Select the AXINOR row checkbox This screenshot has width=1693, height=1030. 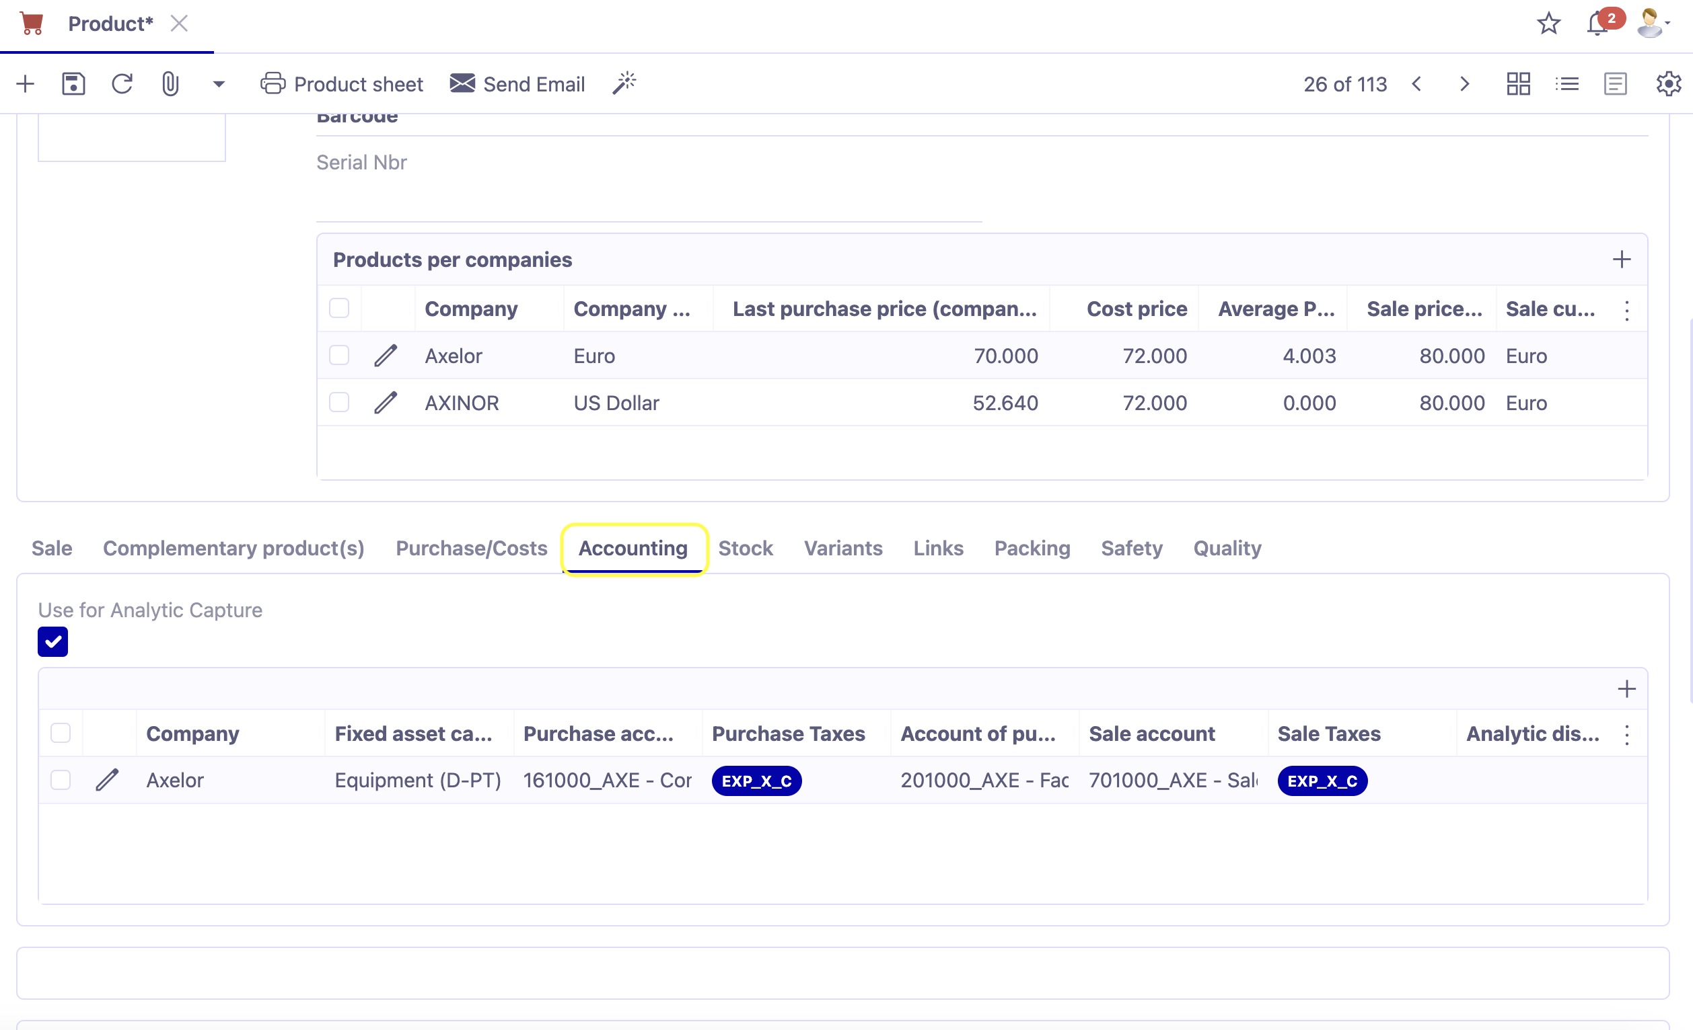(x=338, y=403)
